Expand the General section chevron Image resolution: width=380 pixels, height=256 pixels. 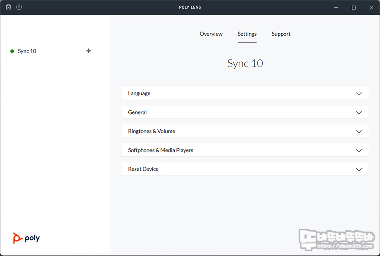coord(359,113)
